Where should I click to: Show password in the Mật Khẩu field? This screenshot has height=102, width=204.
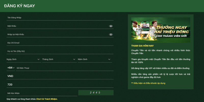[111, 26]
